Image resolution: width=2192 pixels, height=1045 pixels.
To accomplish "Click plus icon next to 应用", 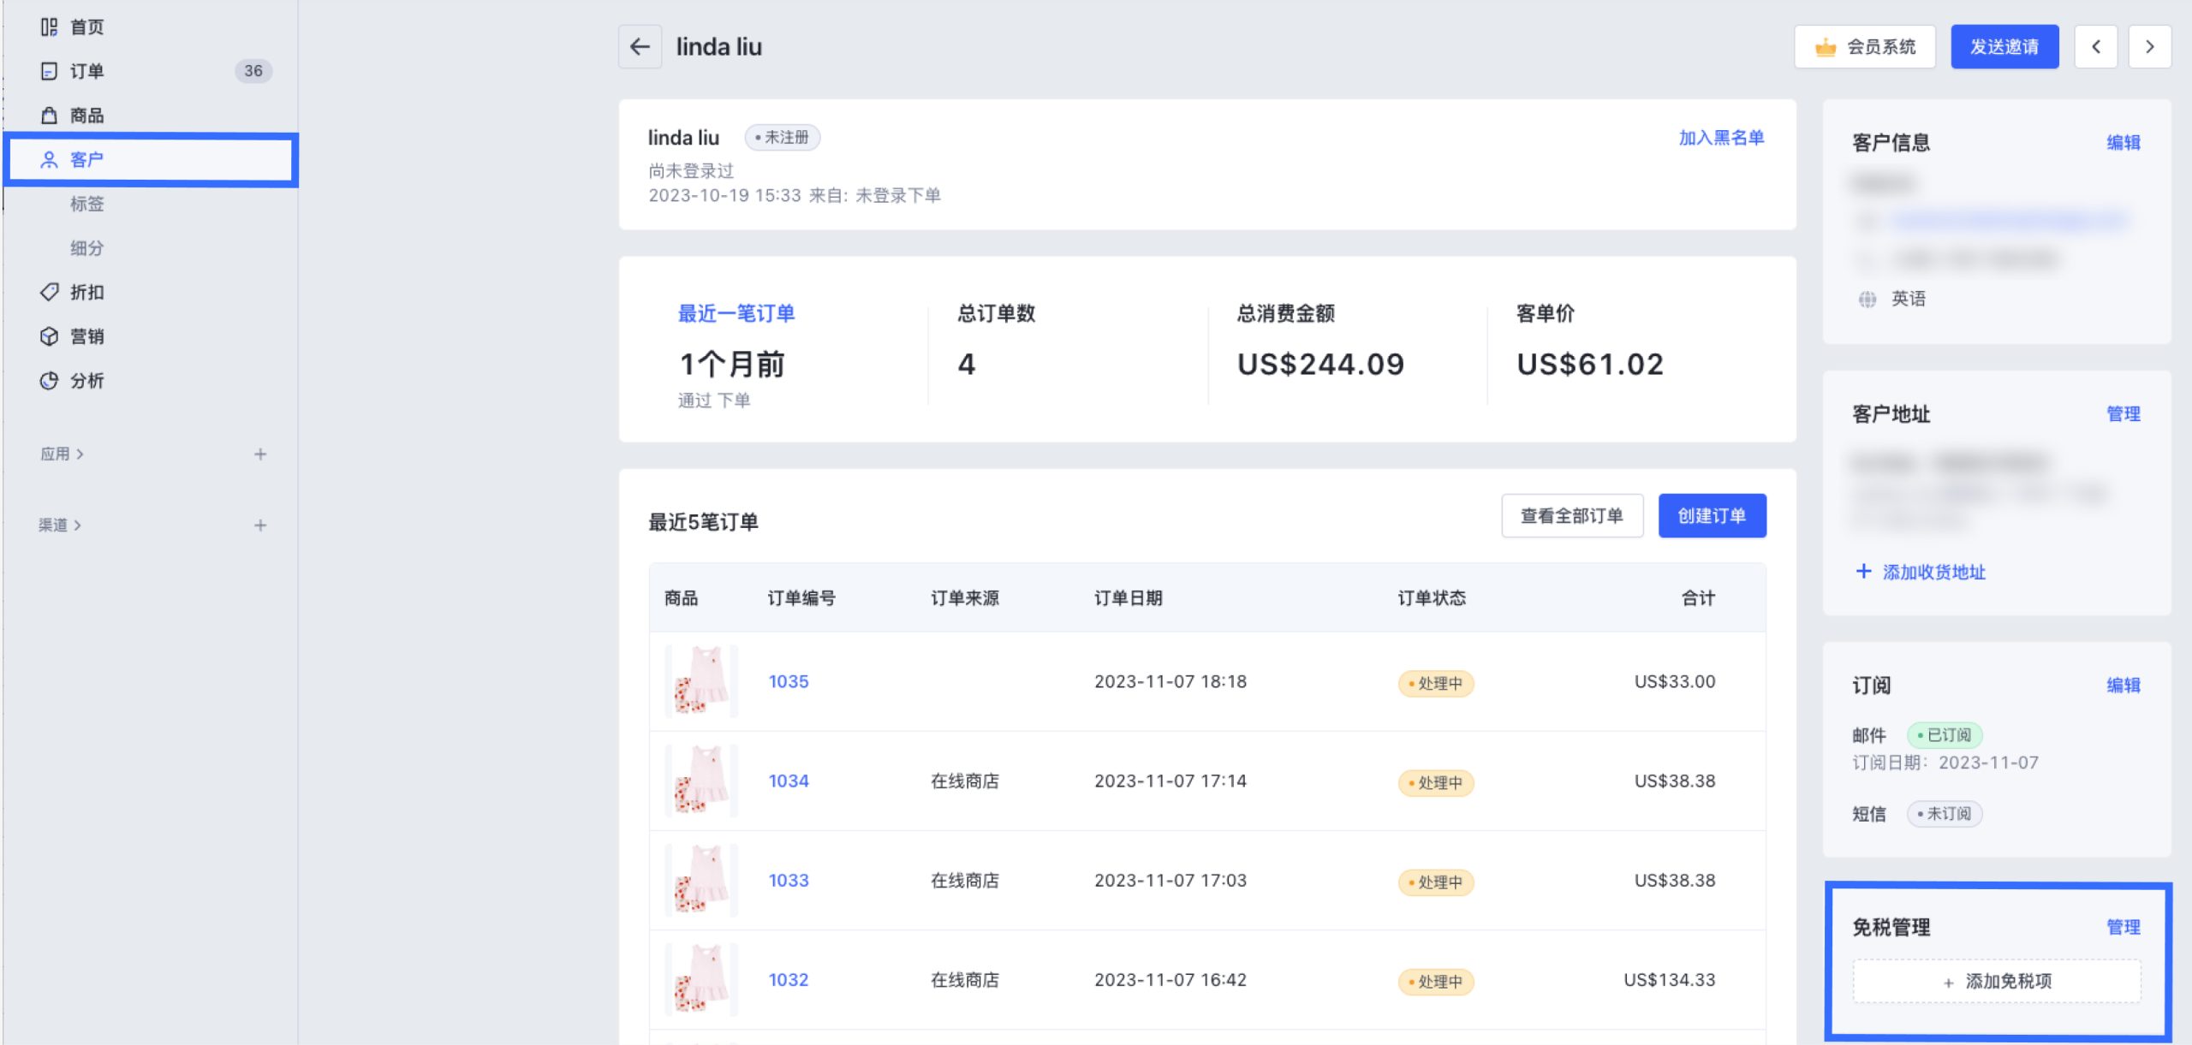I will point(260,454).
